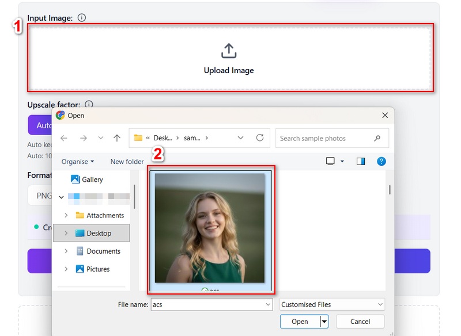Close the Open dialog window

[385, 115]
